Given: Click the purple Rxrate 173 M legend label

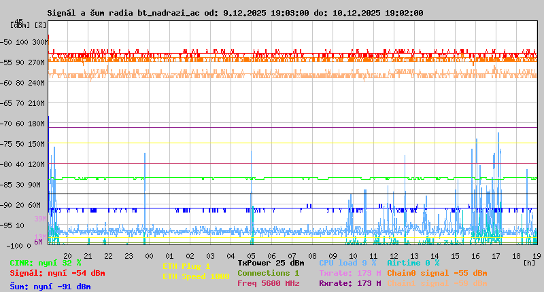Looking at the screenshot, I should click(350, 283).
